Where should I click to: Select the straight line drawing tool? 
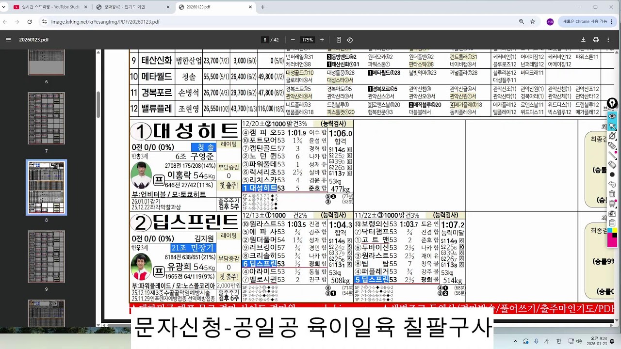612,155
